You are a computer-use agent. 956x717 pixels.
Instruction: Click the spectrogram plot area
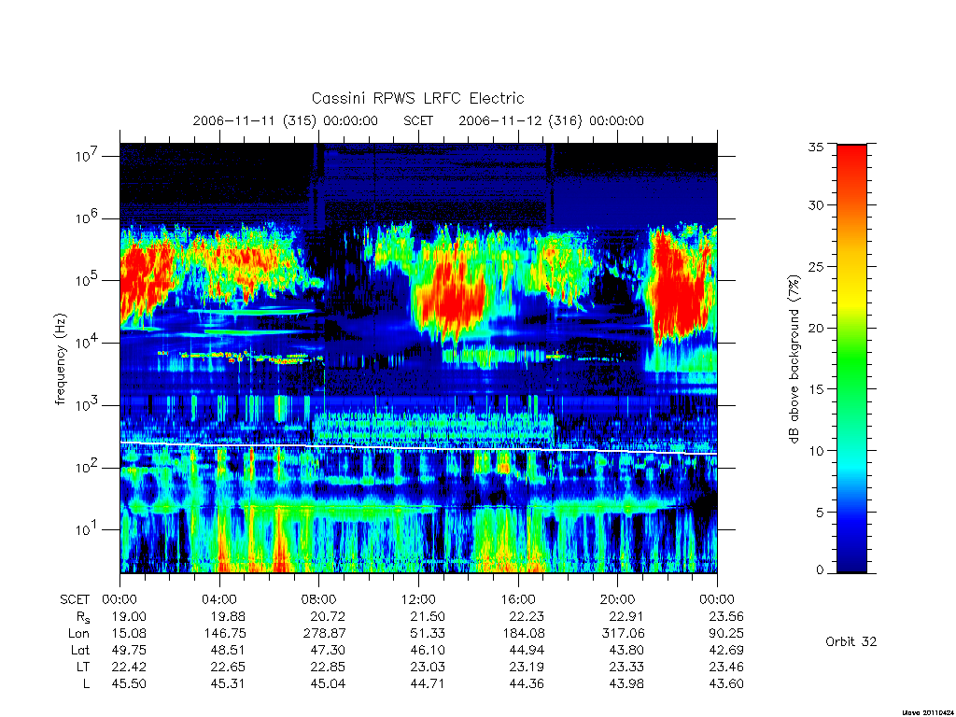click(418, 358)
